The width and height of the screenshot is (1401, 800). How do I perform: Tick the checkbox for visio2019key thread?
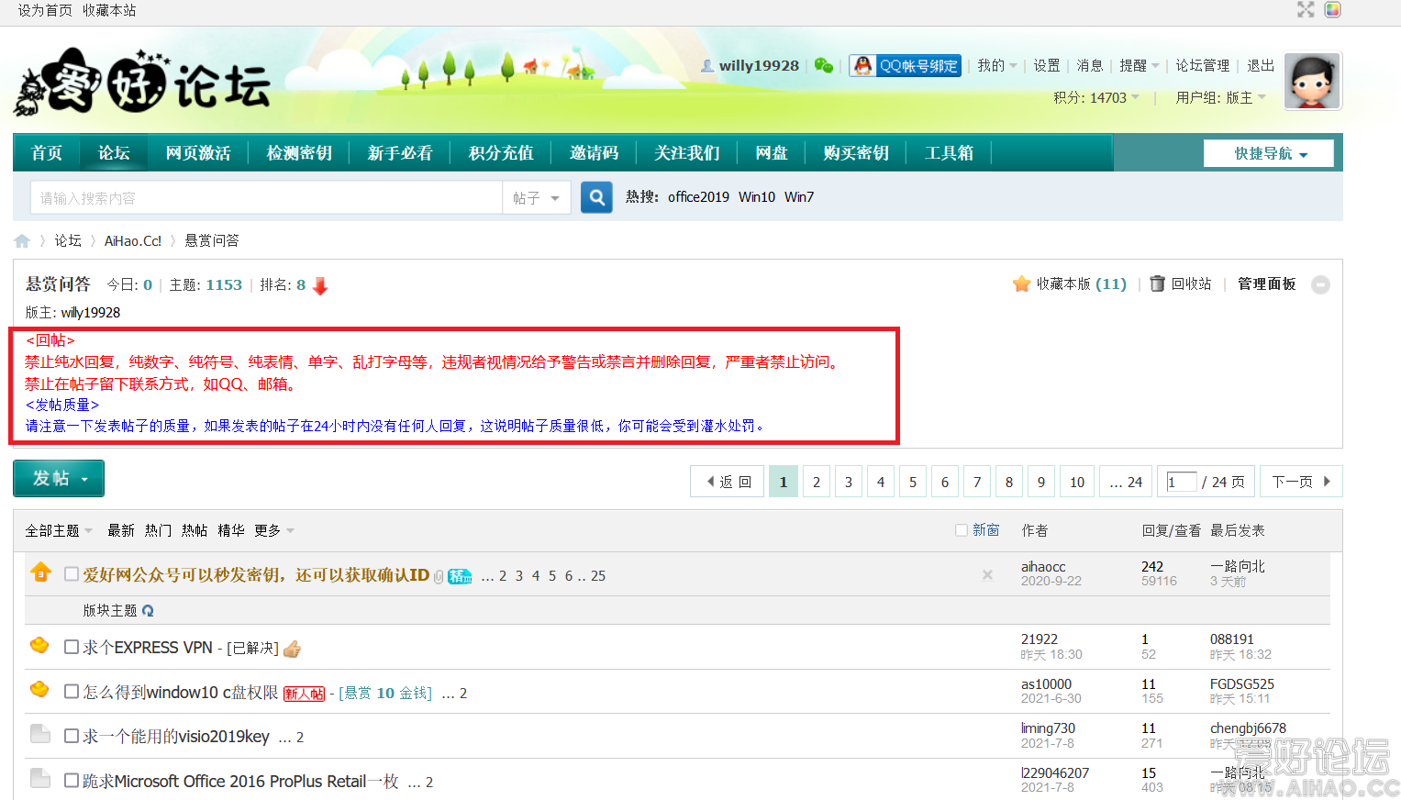(72, 736)
